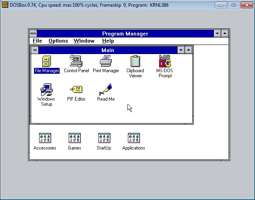Select the Read Me icon

tap(106, 90)
